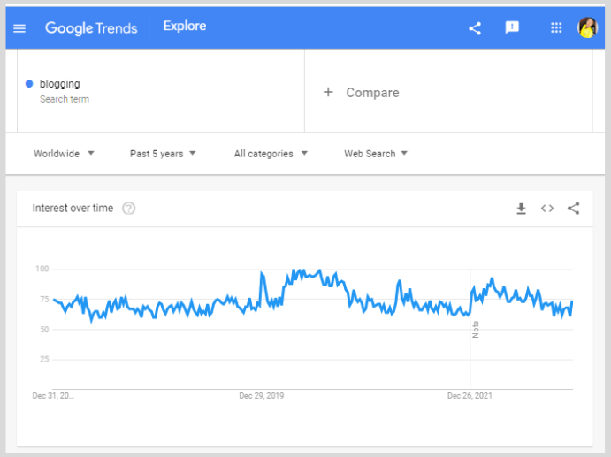Open the Google apps grid
The width and height of the screenshot is (611, 457).
556,27
